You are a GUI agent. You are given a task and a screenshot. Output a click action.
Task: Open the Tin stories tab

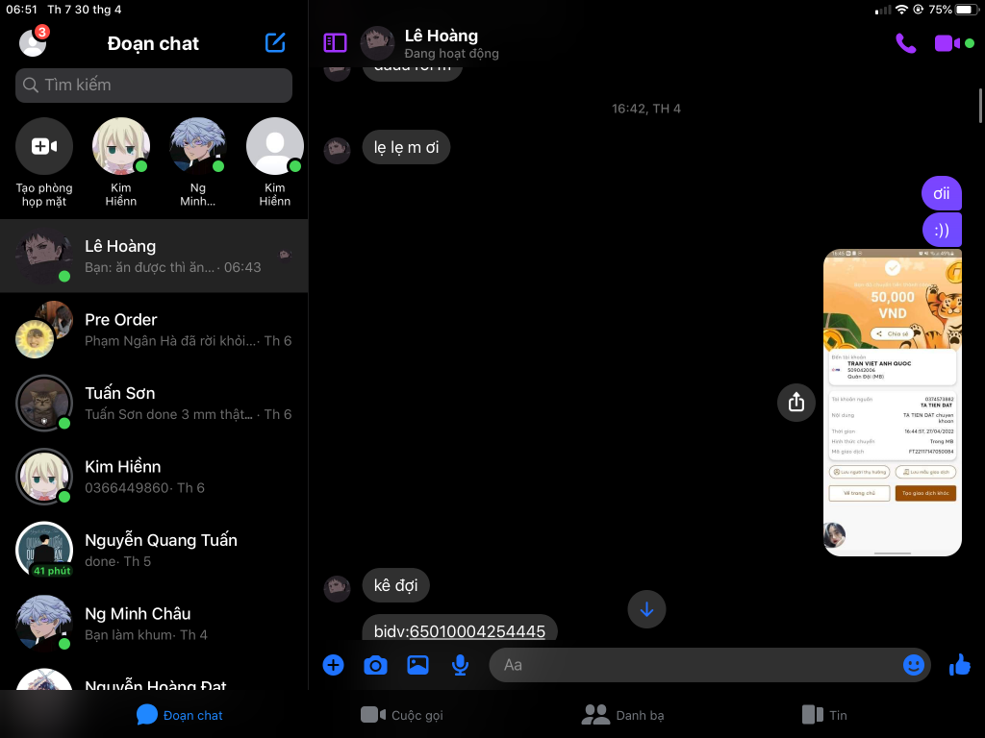coord(824,715)
